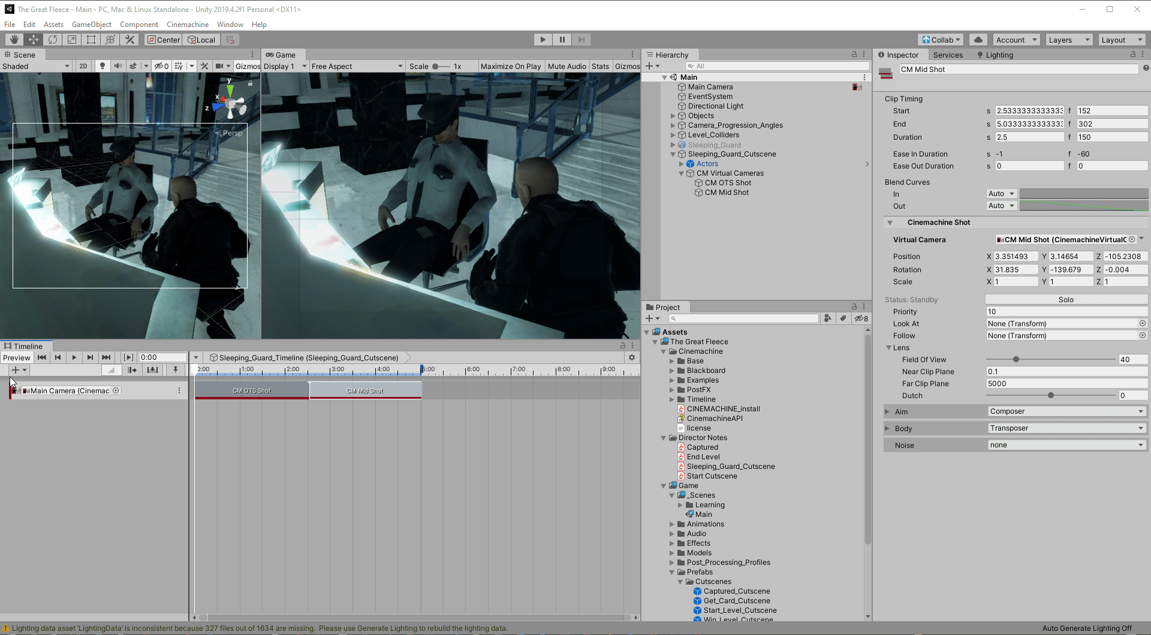This screenshot has width=1151, height=635.
Task: Select the Rotate tool
Action: (53, 40)
